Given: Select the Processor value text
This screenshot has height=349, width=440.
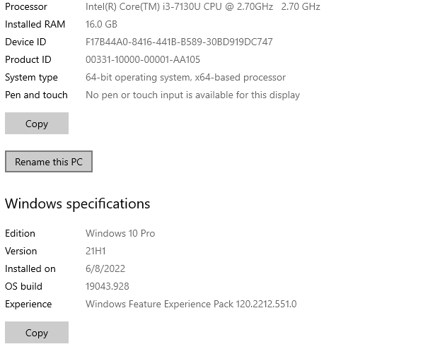Looking at the screenshot, I should pos(202,6).
